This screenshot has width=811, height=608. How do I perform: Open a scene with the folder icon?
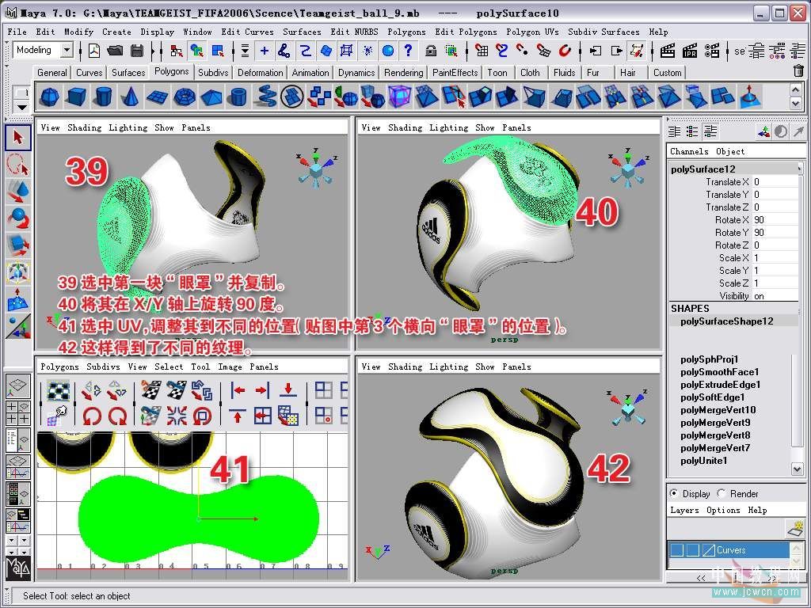coord(116,51)
